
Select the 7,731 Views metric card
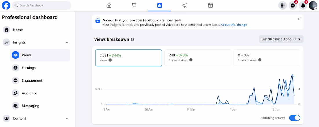[x=128, y=58]
